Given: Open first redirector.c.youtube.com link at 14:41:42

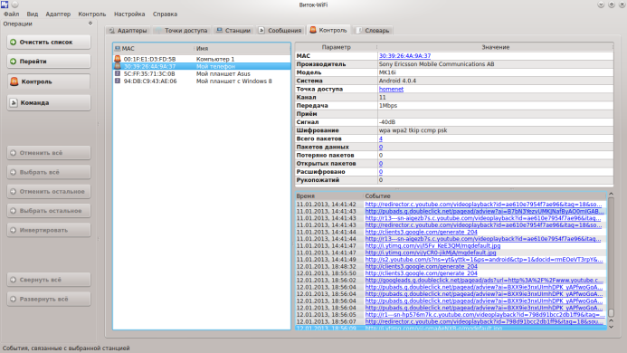Looking at the screenshot, I should tap(483, 205).
